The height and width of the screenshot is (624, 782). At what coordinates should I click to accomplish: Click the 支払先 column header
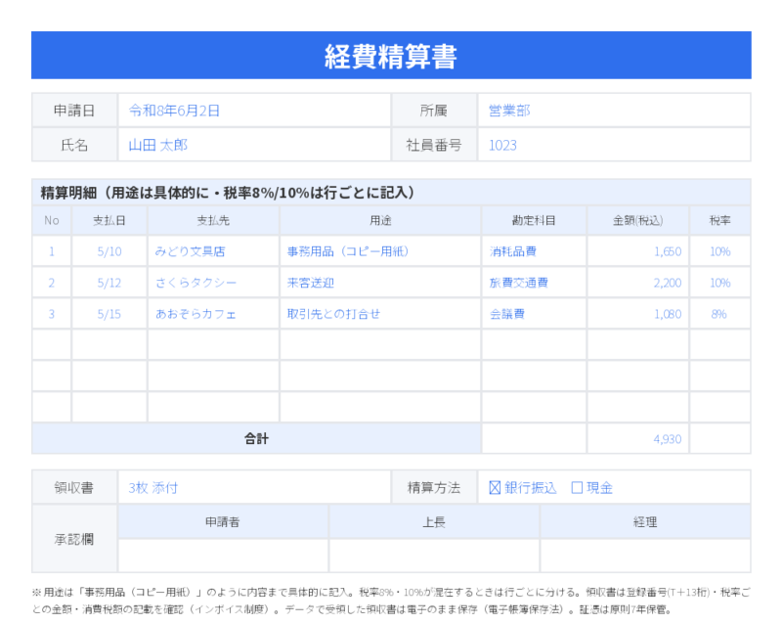pyautogui.click(x=213, y=221)
